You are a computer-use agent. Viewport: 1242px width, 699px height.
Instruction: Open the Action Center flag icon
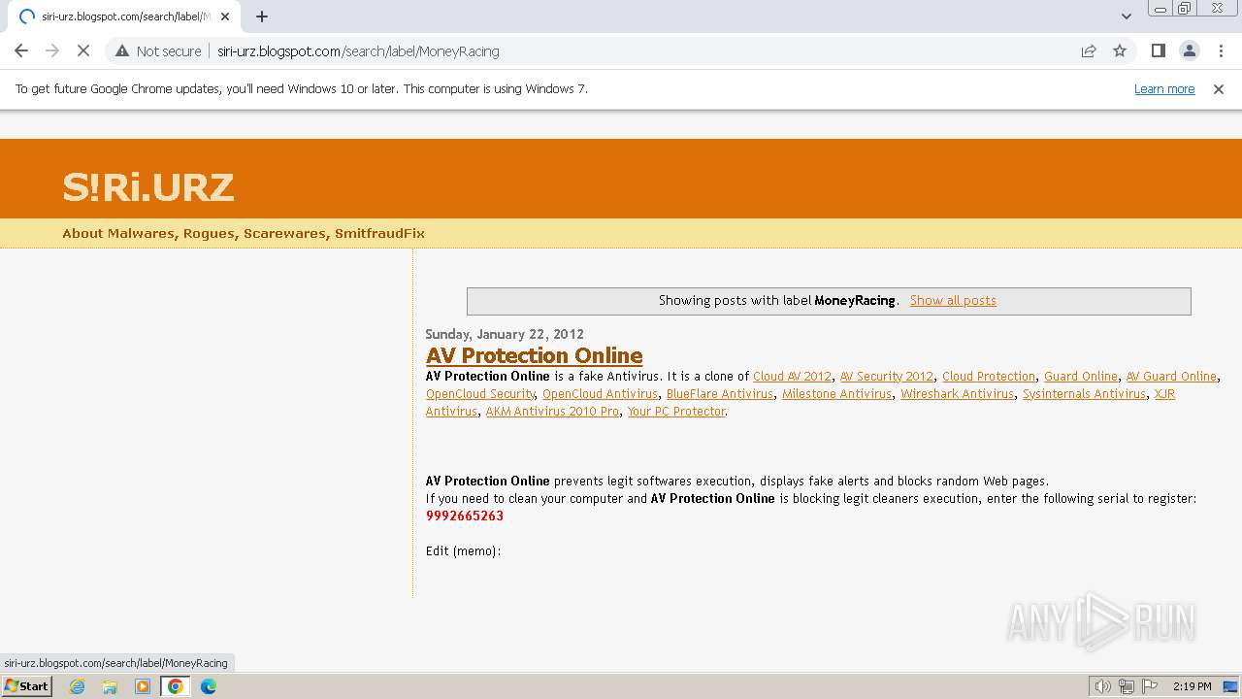click(x=1150, y=686)
